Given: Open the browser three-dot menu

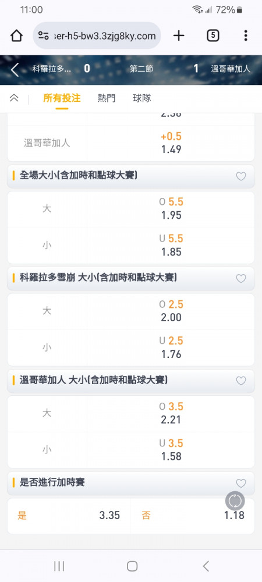Looking at the screenshot, I should pyautogui.click(x=246, y=36).
